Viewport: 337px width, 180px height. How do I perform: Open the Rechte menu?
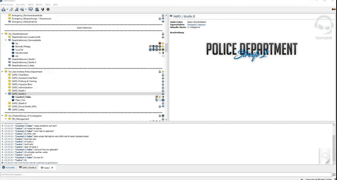39,5
